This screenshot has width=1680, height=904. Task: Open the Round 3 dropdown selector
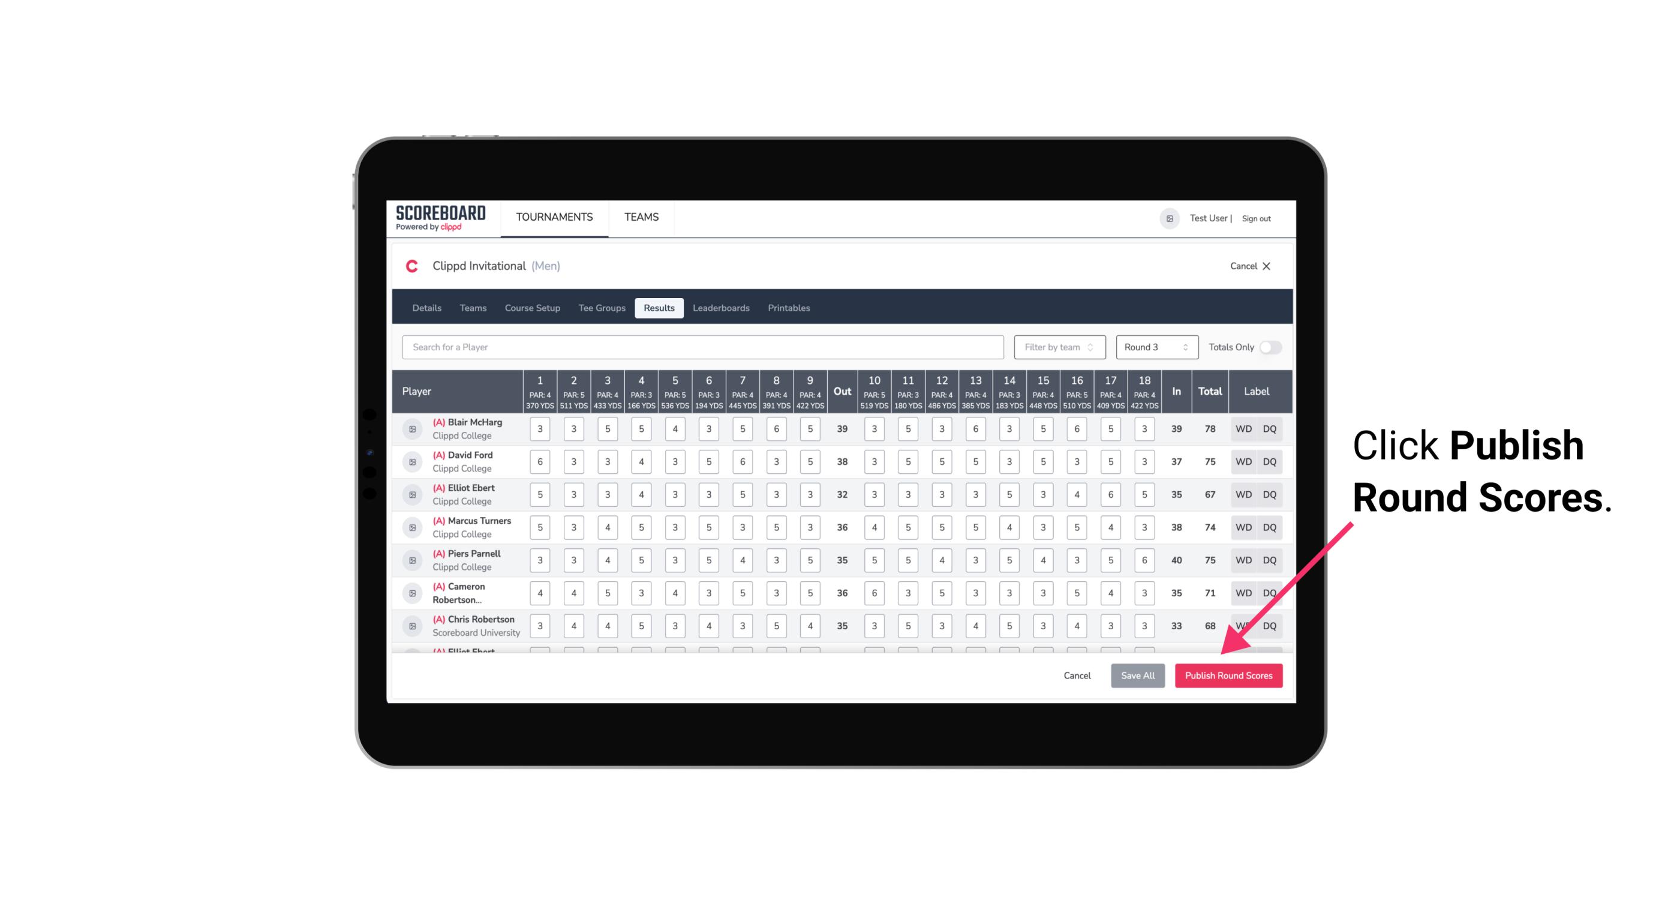(x=1156, y=346)
